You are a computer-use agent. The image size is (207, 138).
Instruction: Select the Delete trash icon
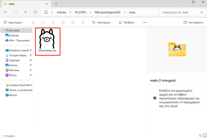(x=83, y=22)
